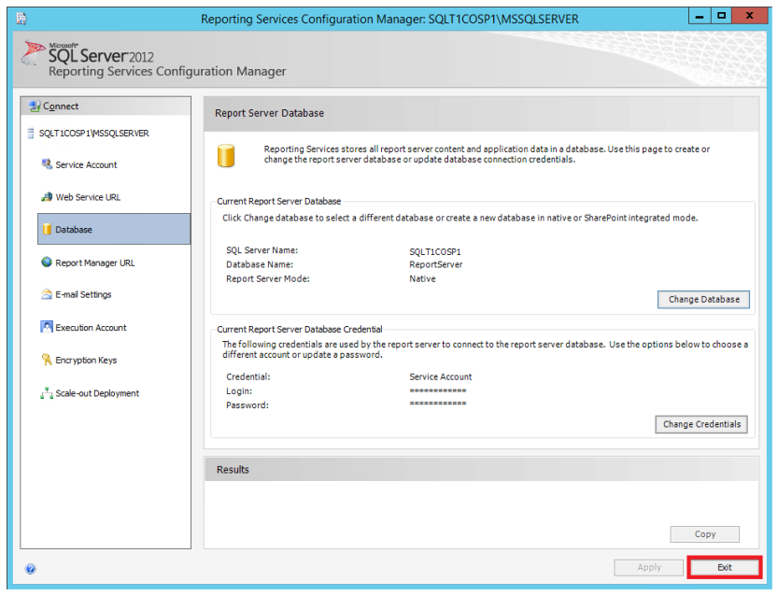Image resolution: width=778 pixels, height=596 pixels.
Task: Click the Report Server Database heading
Action: pyautogui.click(x=269, y=113)
